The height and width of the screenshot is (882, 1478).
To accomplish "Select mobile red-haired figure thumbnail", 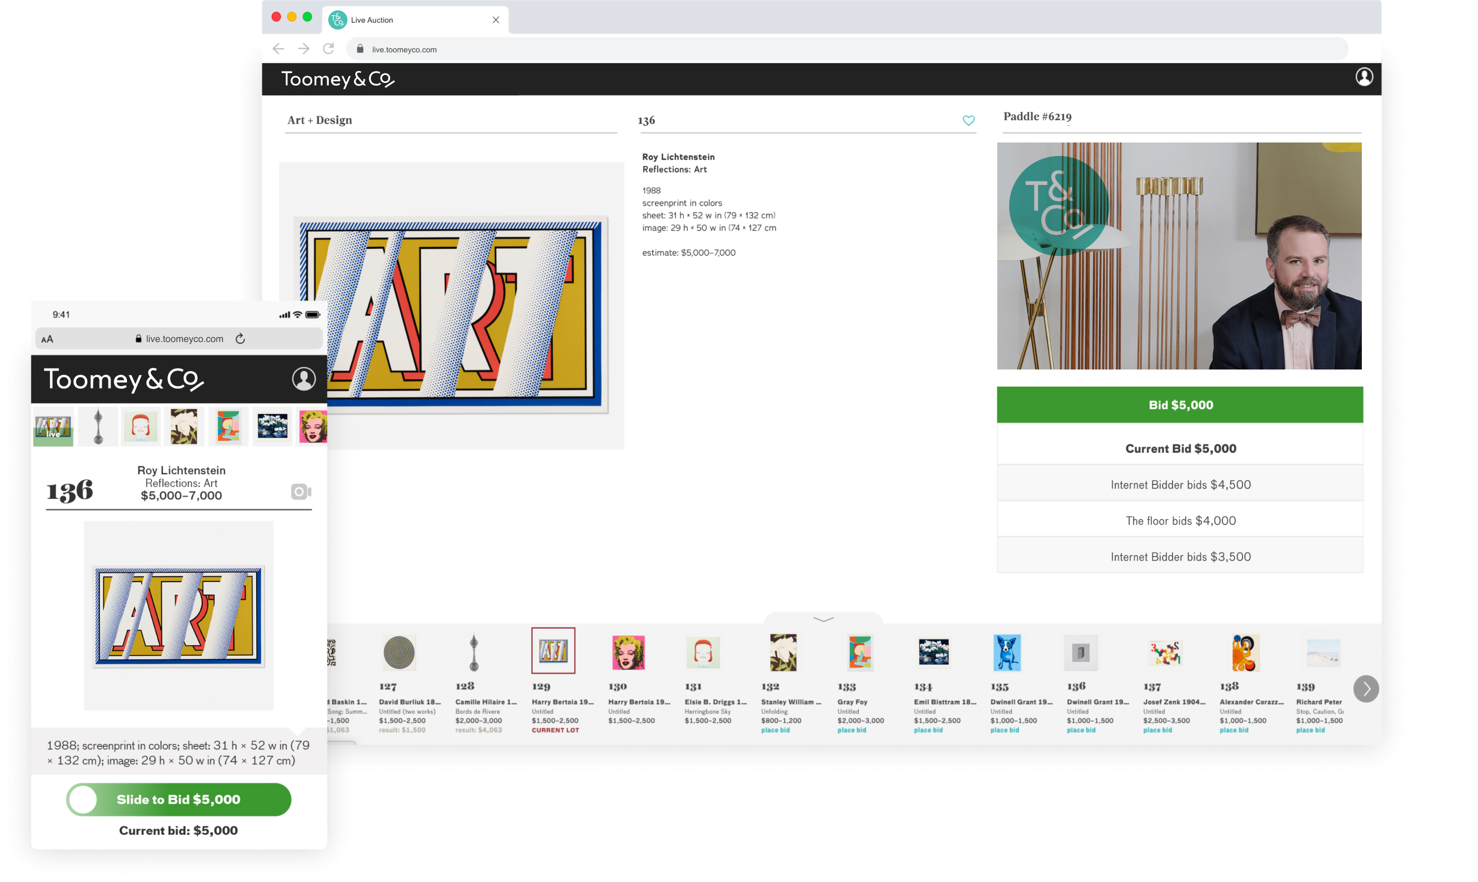I will click(141, 426).
